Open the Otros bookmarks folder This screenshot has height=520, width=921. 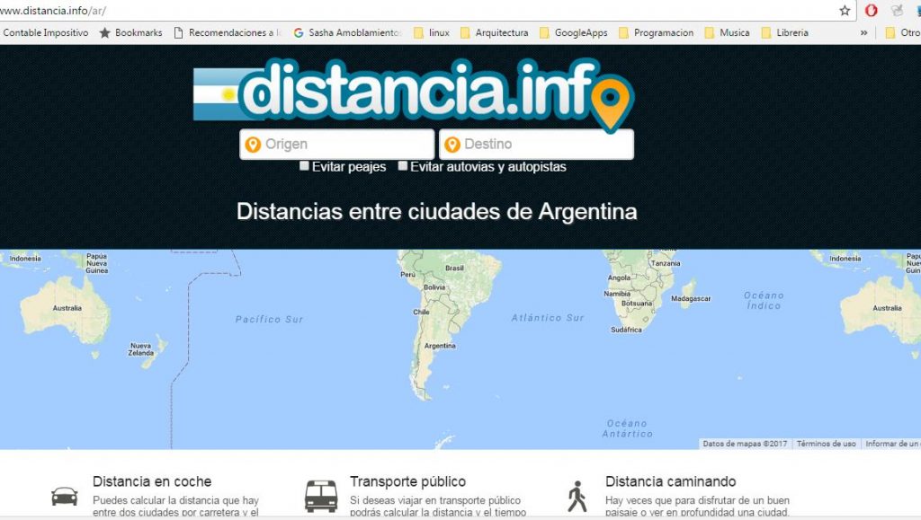pyautogui.click(x=902, y=33)
